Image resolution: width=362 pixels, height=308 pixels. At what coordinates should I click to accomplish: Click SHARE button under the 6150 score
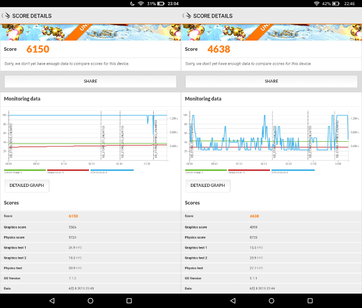click(90, 81)
